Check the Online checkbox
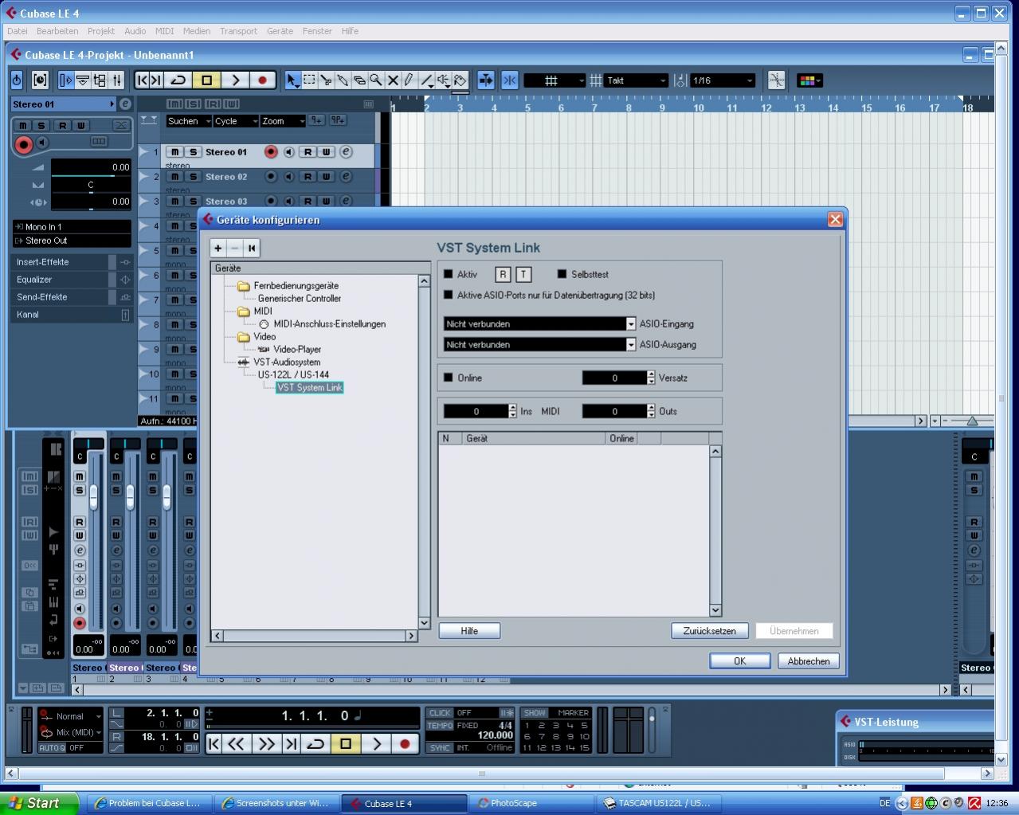Screen dimensions: 1019x815 click(x=449, y=378)
